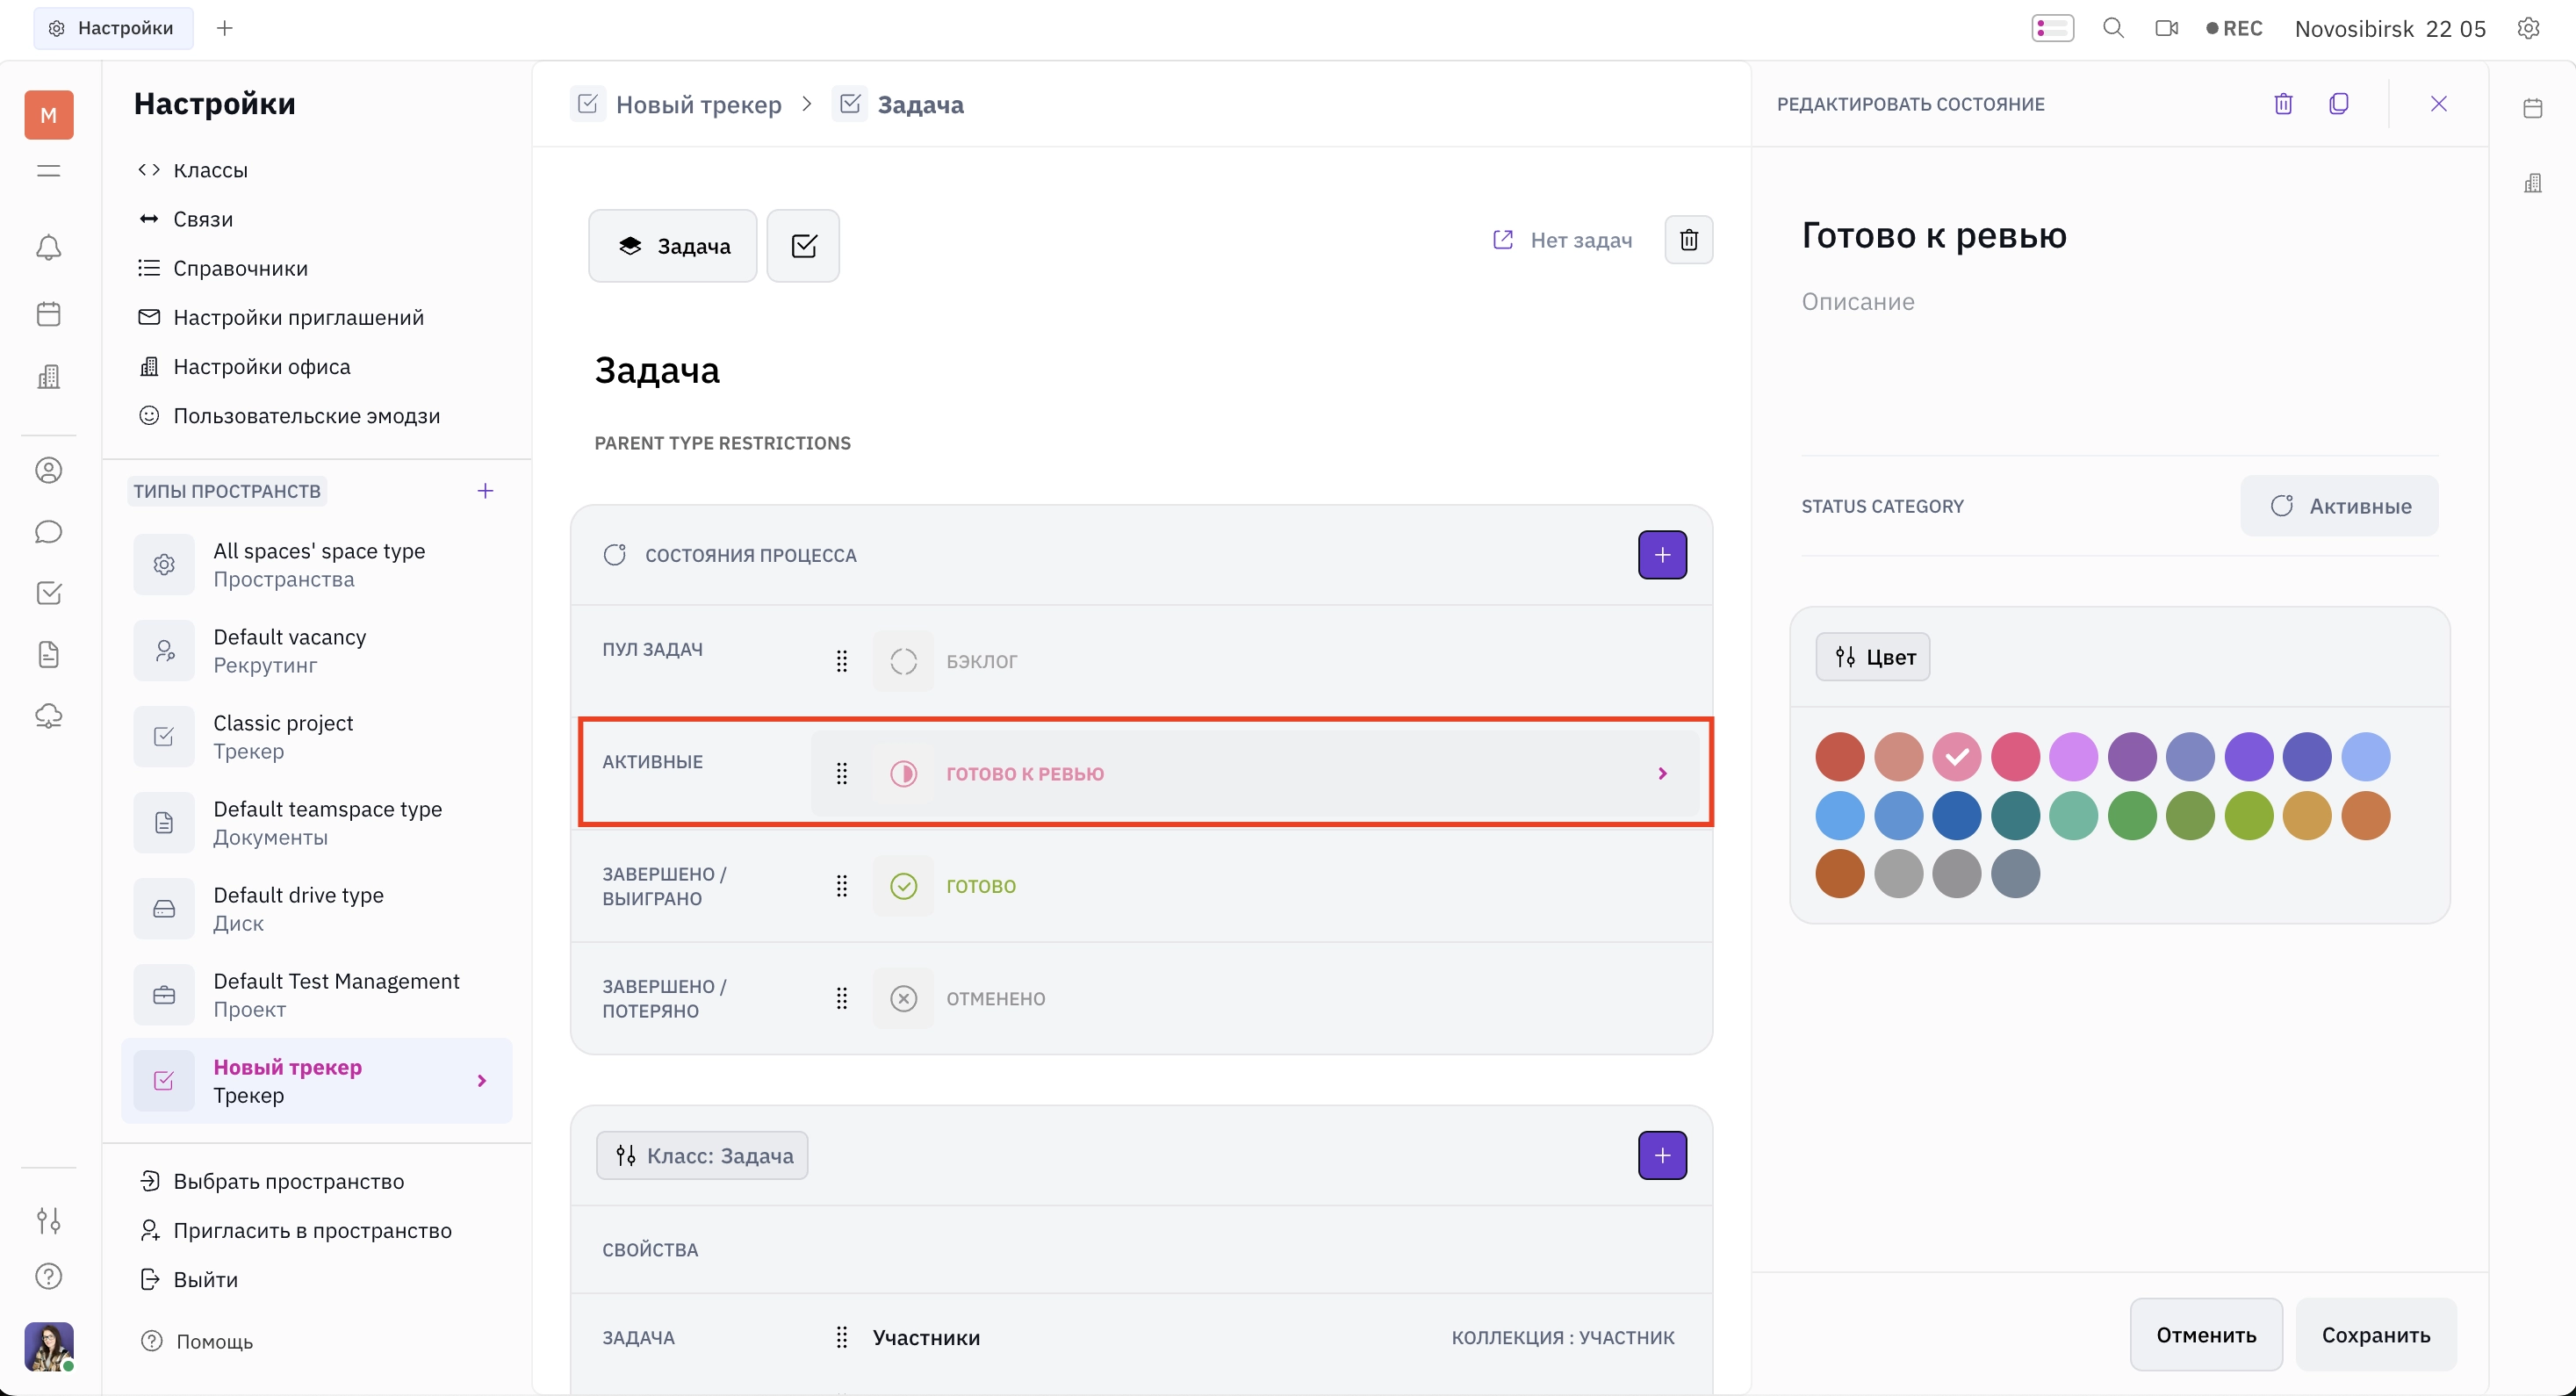This screenshot has height=1396, width=2576.
Task: Expand the Цвет color options selector
Action: (1873, 657)
